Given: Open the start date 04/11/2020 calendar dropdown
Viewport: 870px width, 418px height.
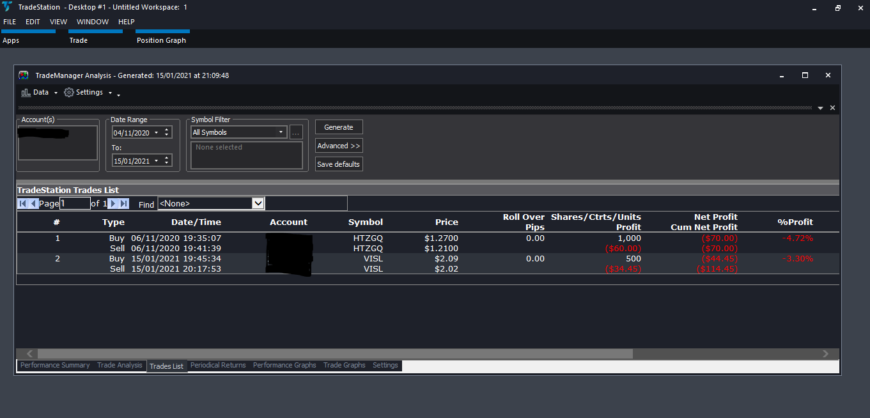Looking at the screenshot, I should point(156,133).
